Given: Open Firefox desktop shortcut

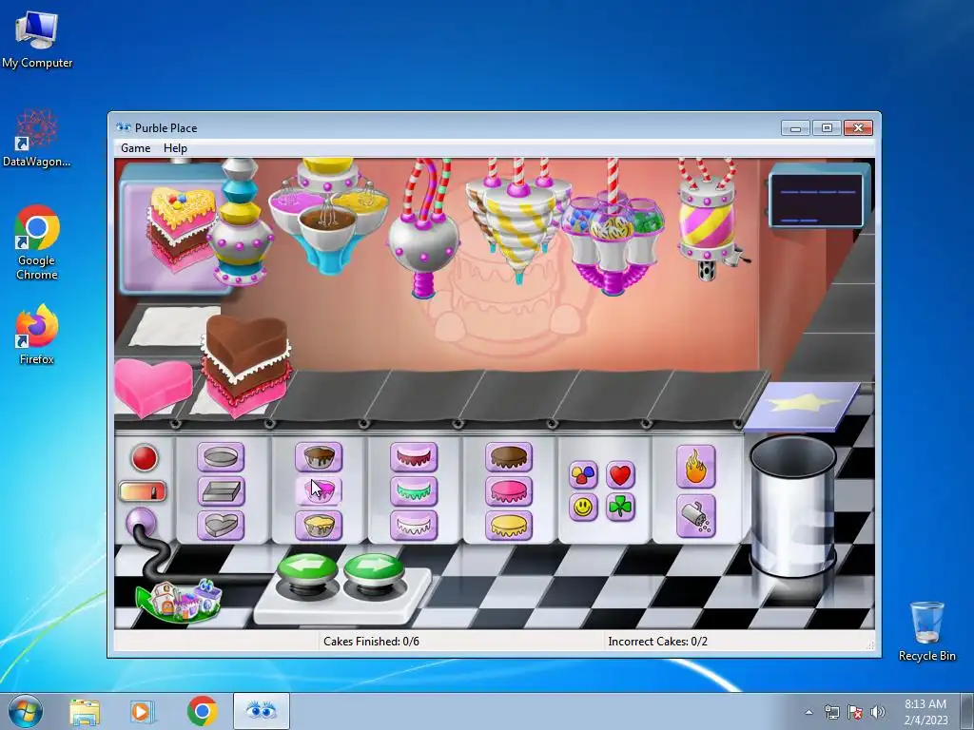Looking at the screenshot, I should [x=37, y=335].
